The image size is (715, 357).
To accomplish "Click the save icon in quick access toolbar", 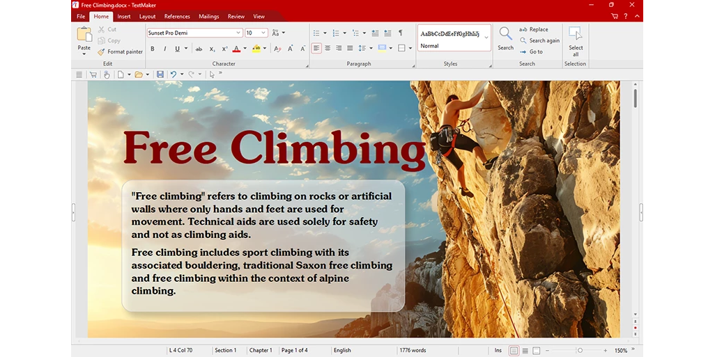I will [160, 74].
